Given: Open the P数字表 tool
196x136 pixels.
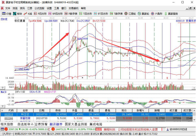Looking at the screenshot, I should click(71, 13).
